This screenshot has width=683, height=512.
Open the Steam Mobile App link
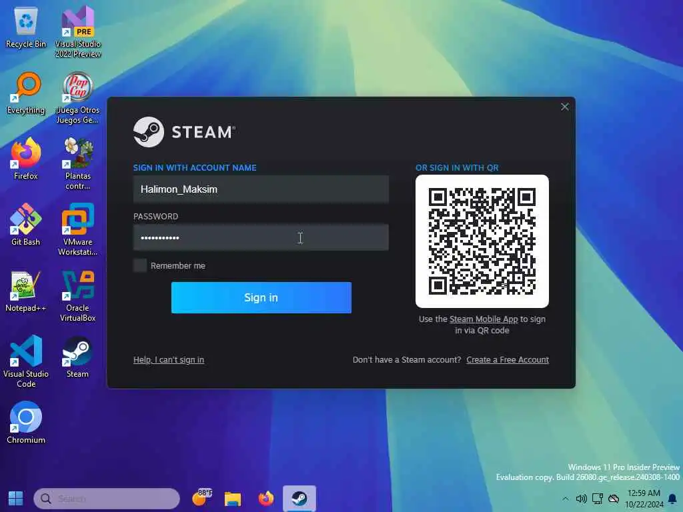(x=484, y=319)
